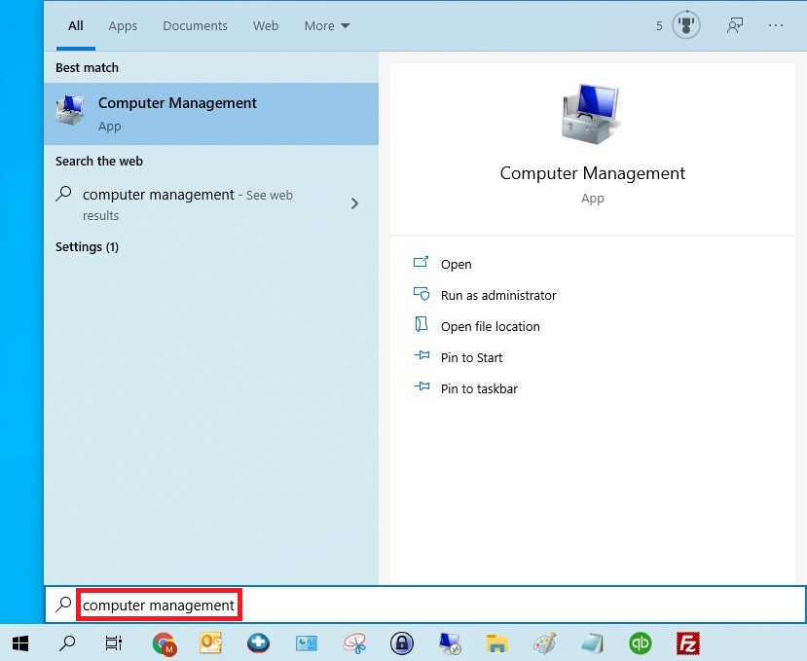This screenshot has height=661, width=807.
Task: Open the feedback person icon
Action: click(x=734, y=25)
